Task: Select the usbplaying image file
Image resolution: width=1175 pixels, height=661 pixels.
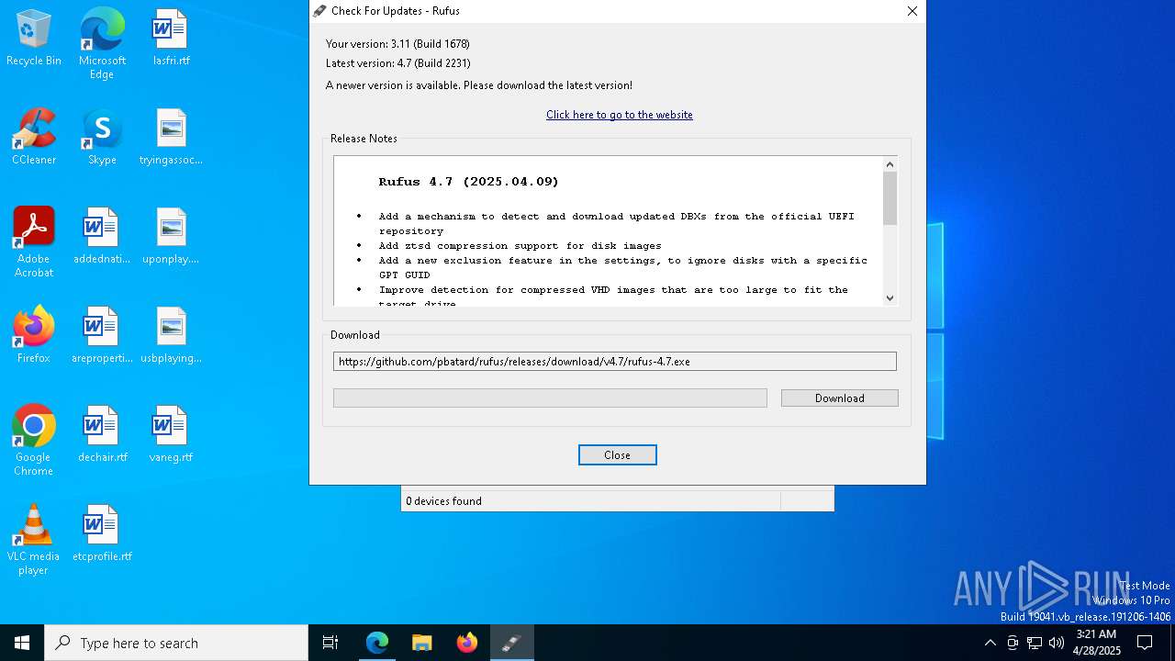Action: (x=171, y=336)
